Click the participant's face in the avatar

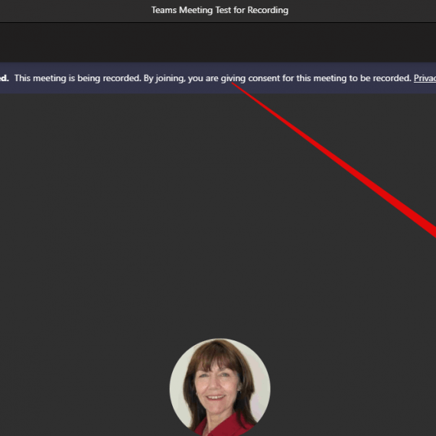[218, 386]
